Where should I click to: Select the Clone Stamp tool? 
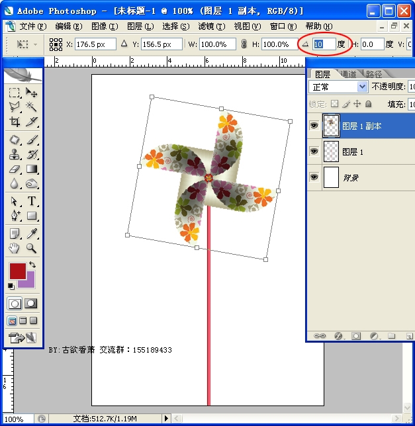tap(15, 154)
